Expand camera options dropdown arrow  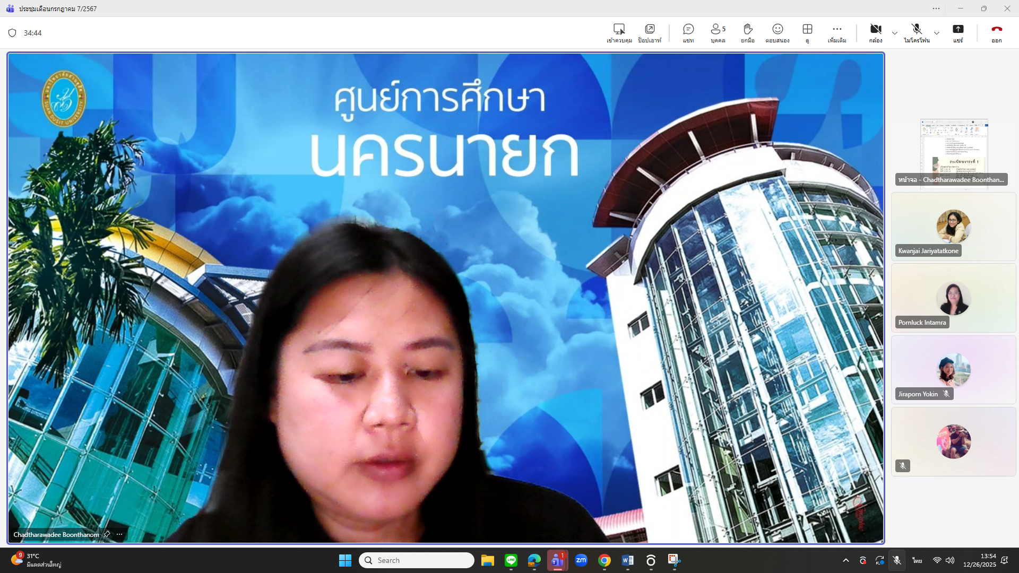pos(895,33)
